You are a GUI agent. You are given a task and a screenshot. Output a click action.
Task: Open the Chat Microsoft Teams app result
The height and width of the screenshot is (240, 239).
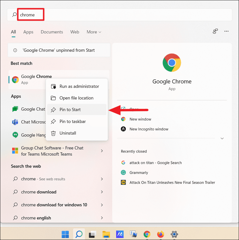(x=29, y=122)
